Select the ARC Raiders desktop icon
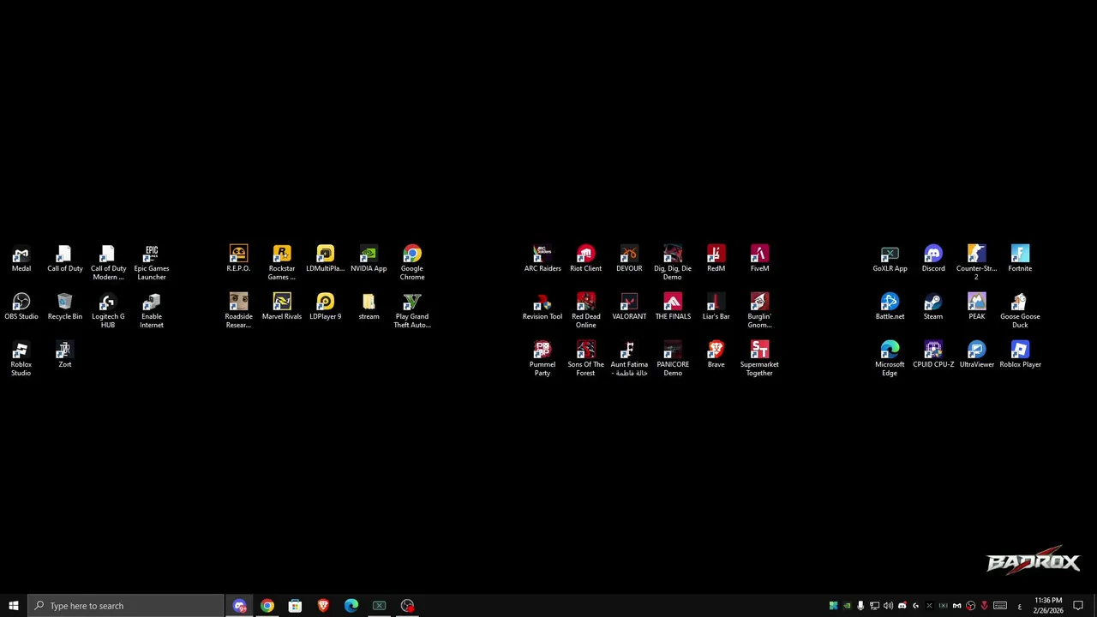 click(543, 260)
